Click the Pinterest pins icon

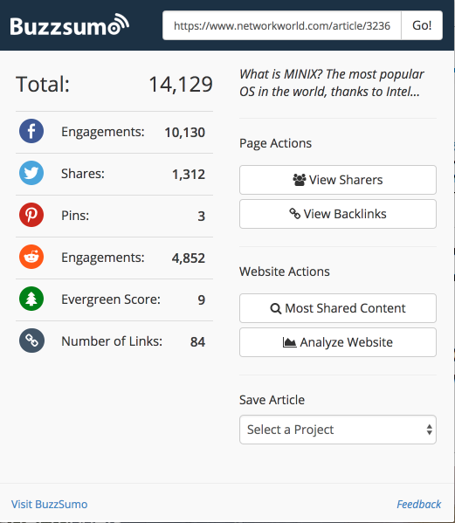[31, 215]
